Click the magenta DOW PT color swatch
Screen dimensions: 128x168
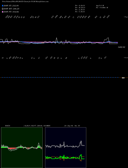click(3, 12)
